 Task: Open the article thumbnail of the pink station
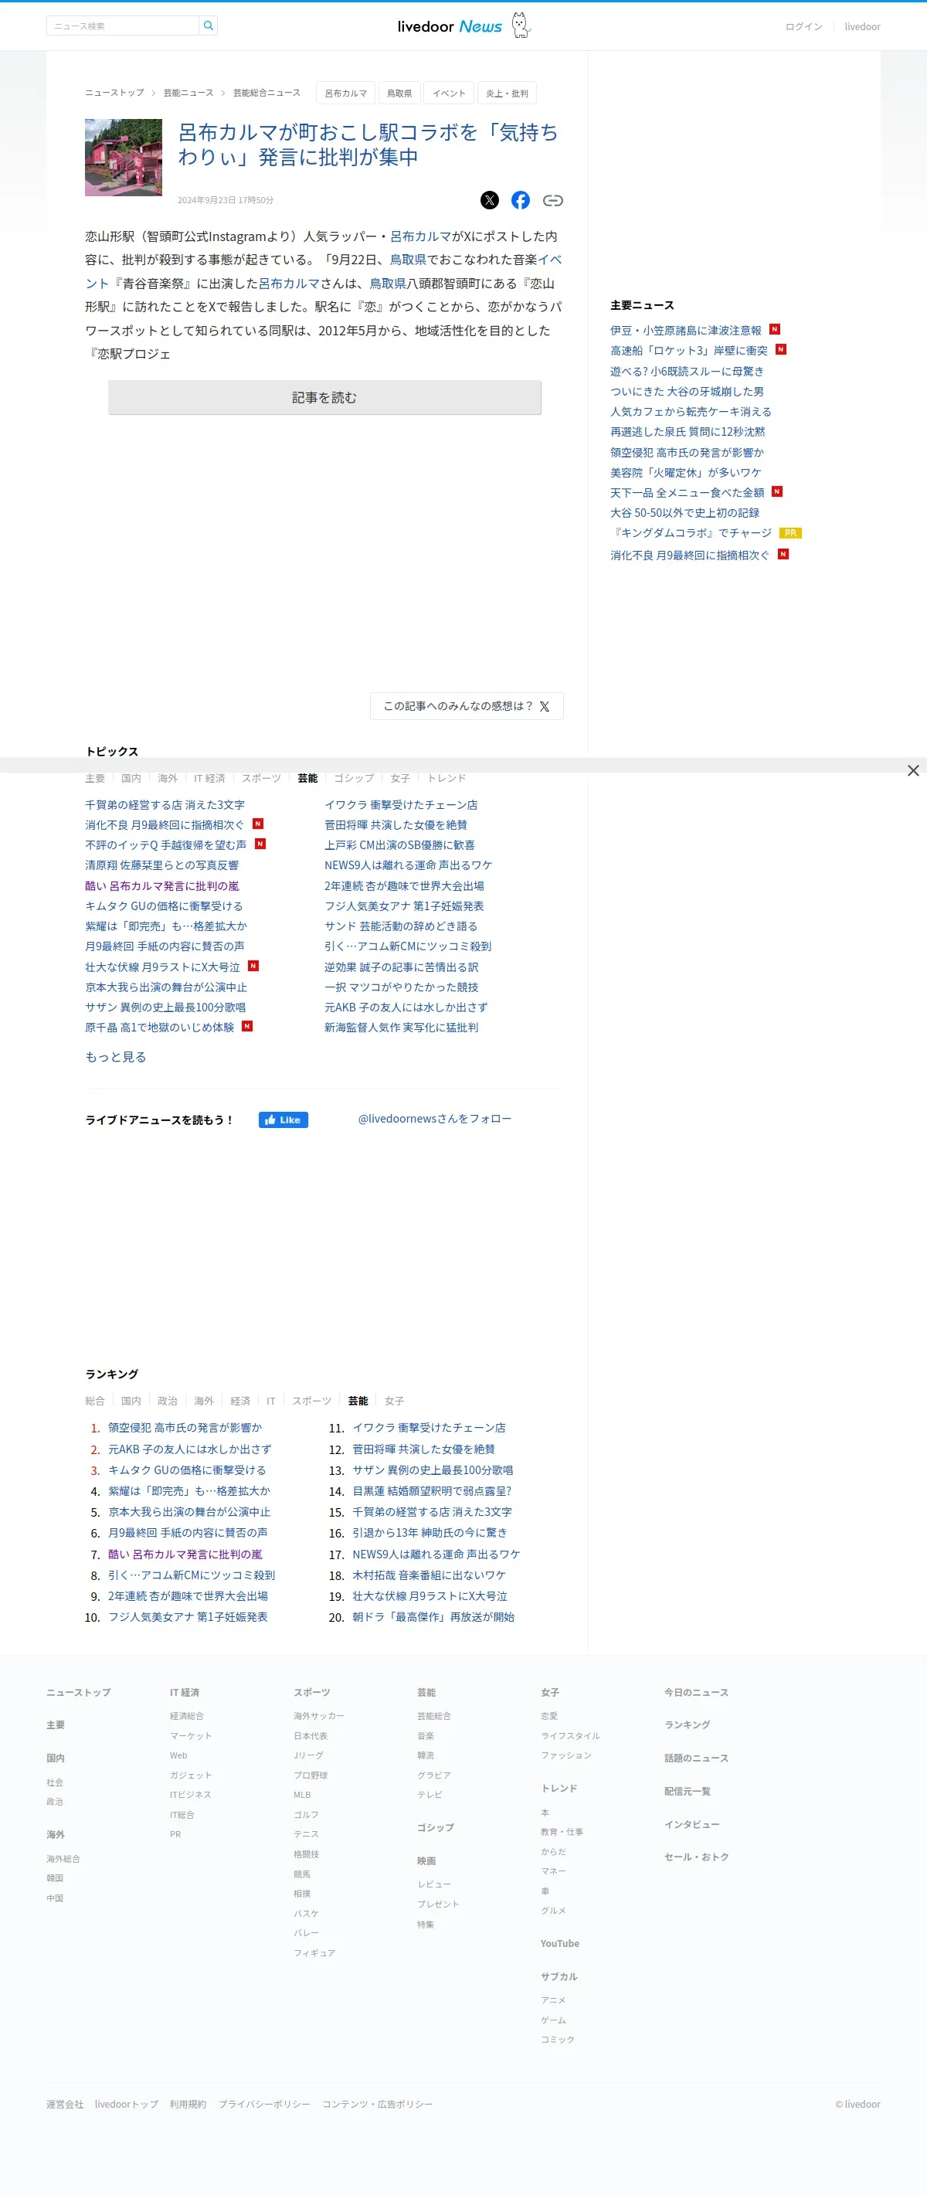click(x=124, y=158)
